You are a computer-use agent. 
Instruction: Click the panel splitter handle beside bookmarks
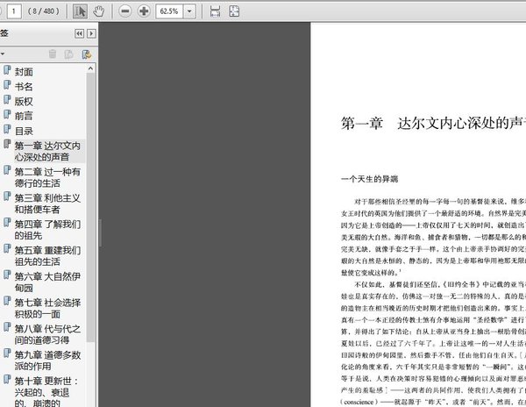[x=100, y=232]
